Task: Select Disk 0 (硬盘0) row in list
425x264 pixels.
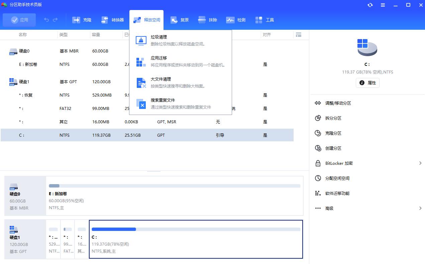Action: (147, 51)
